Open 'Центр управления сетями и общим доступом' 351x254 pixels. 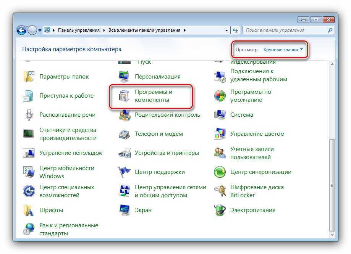[170, 191]
